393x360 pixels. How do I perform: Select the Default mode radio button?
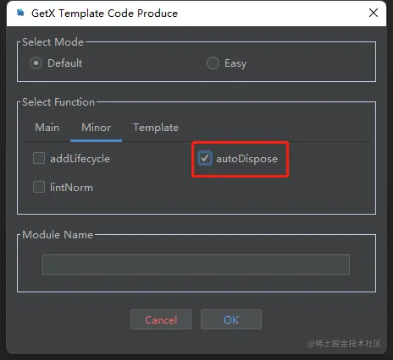[36, 63]
